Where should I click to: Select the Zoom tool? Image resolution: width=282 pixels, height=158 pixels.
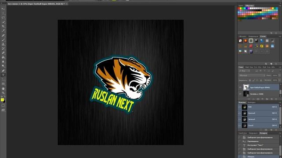(3, 93)
